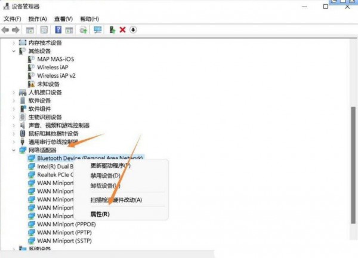Click the vertical scrollbar thumb
The height and width of the screenshot is (258, 358).
click(353, 165)
